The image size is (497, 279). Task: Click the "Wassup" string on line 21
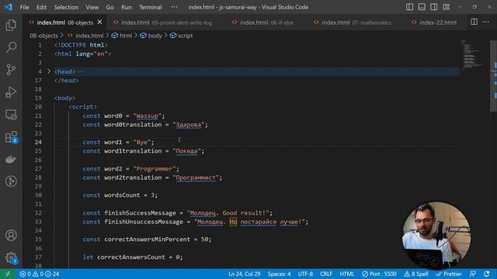pos(147,115)
